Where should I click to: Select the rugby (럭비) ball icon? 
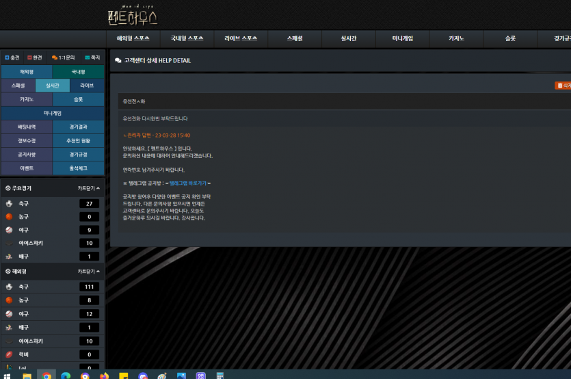(9, 354)
